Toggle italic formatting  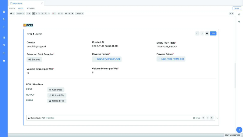click(36, 13)
